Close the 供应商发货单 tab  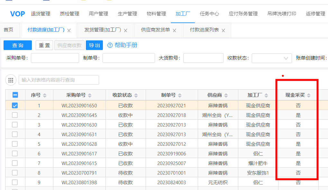coord(175,30)
